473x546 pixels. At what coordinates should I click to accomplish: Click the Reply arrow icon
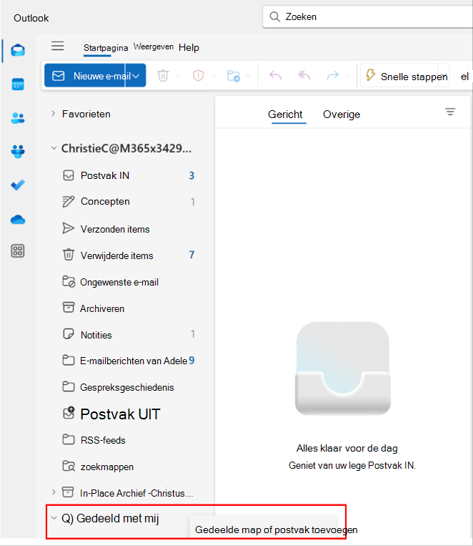coord(276,75)
